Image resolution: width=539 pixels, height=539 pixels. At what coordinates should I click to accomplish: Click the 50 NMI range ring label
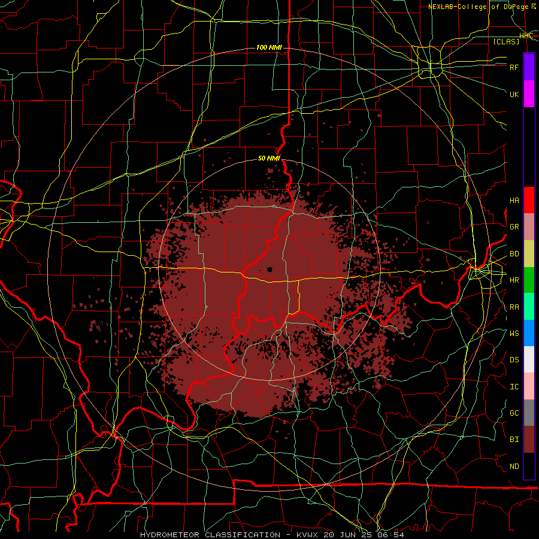click(x=269, y=158)
